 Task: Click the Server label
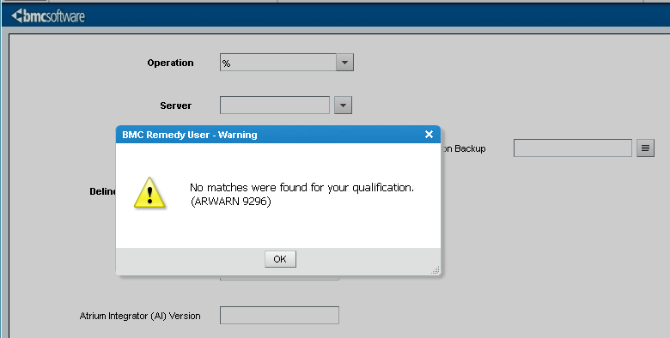(175, 106)
